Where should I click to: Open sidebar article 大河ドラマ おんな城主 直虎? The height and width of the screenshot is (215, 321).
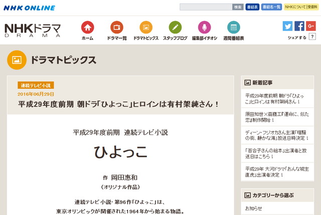point(277,172)
